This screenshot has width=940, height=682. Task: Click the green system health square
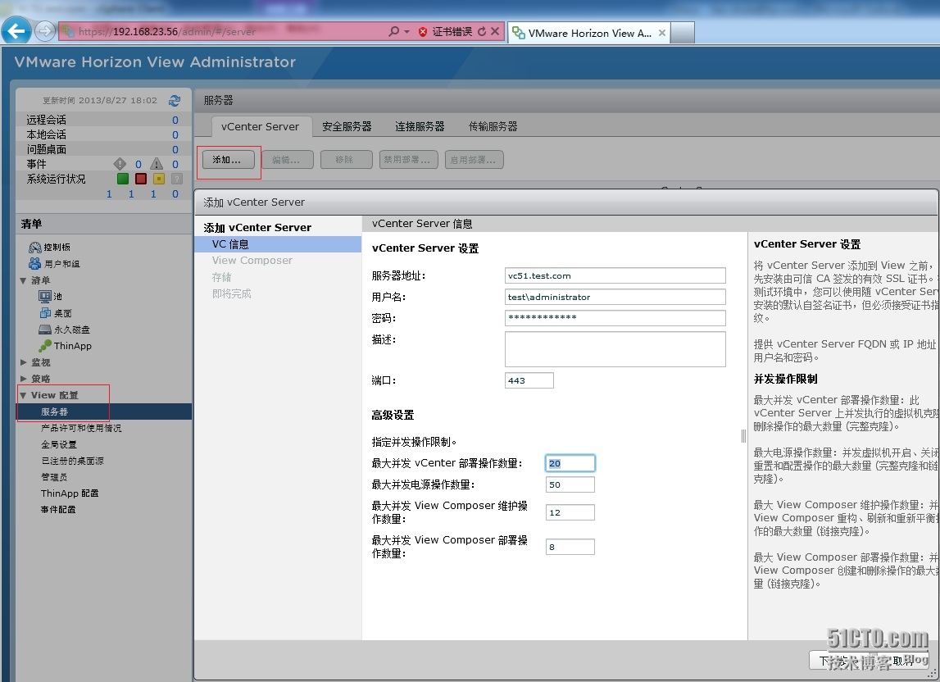123,179
